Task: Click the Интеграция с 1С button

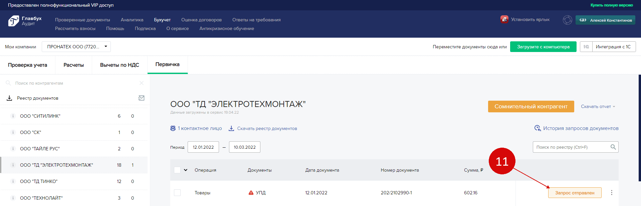Action: coord(614,47)
